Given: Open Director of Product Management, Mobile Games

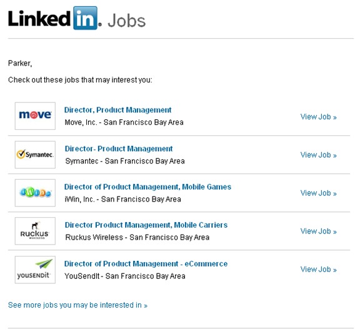Looking at the screenshot, I should pos(147,187).
